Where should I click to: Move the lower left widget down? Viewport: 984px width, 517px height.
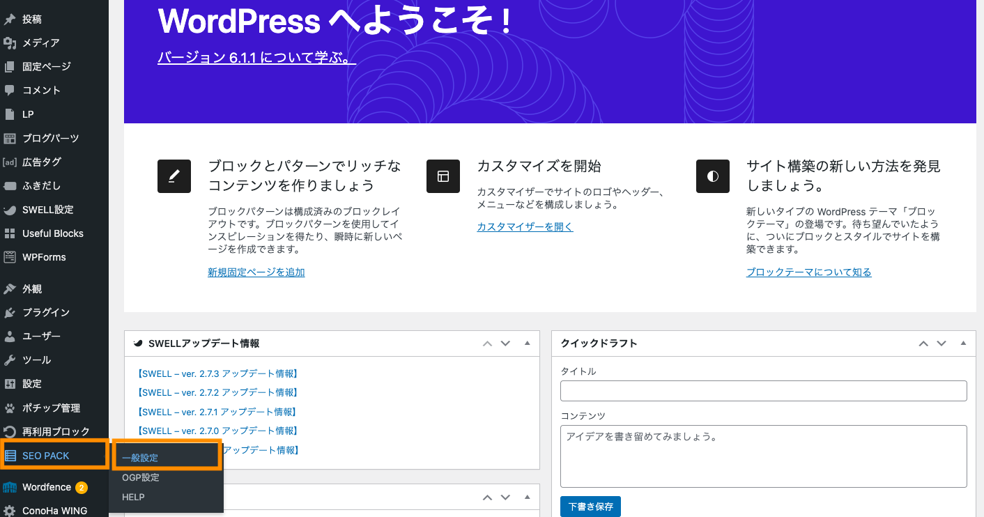pyautogui.click(x=506, y=497)
